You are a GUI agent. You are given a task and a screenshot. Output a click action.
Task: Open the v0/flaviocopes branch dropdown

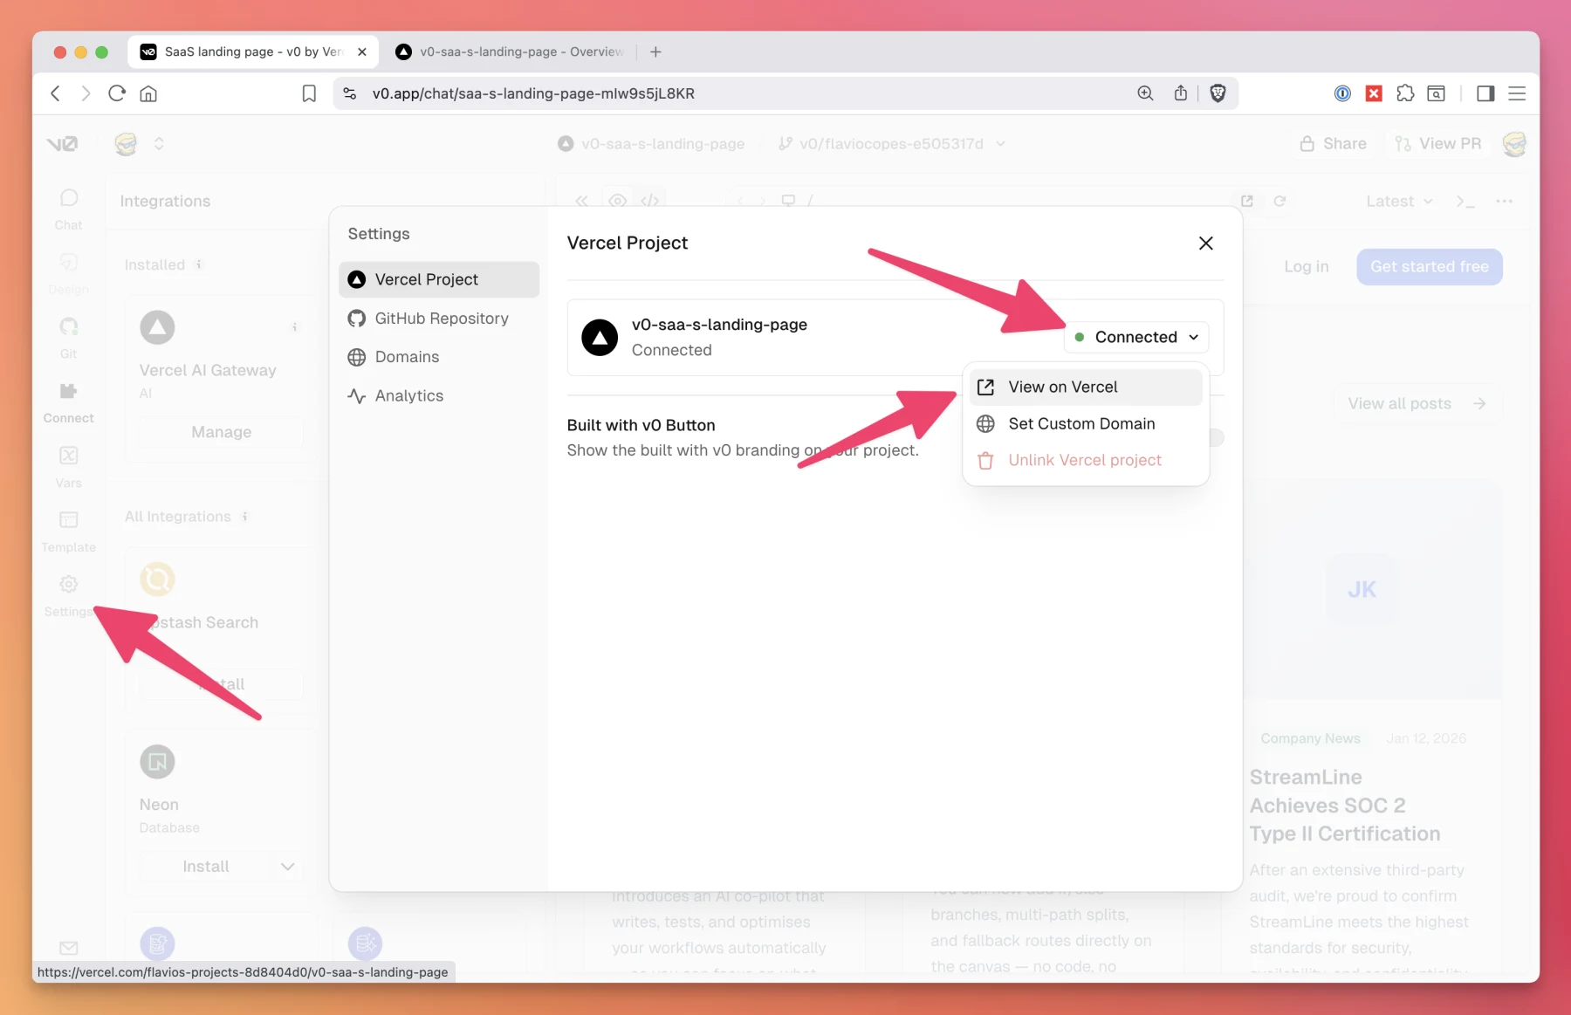click(x=891, y=143)
